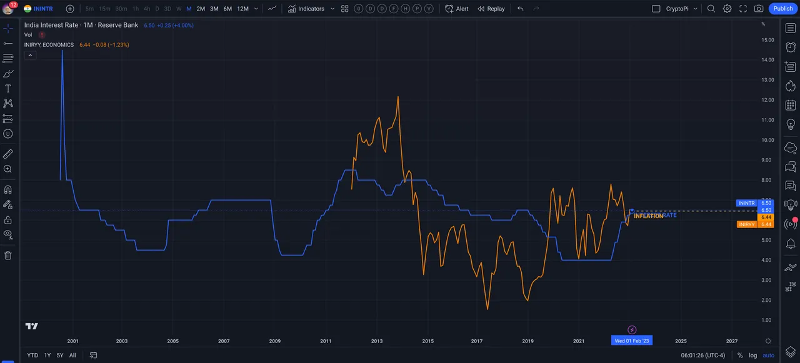Open go-to-date calendar
This screenshot has height=363, width=800.
pos(93,356)
